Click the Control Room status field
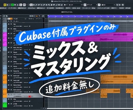The image size is (133, 110). tap(36, 8)
